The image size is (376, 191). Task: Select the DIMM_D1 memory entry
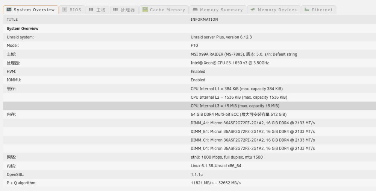point(253,148)
